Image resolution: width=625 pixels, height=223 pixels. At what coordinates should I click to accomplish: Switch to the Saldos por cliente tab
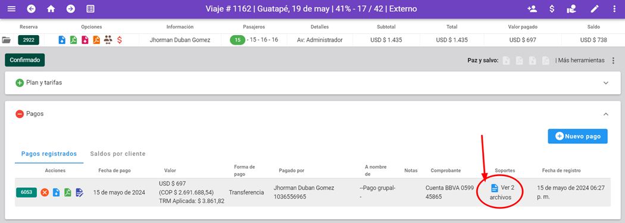pyautogui.click(x=118, y=153)
